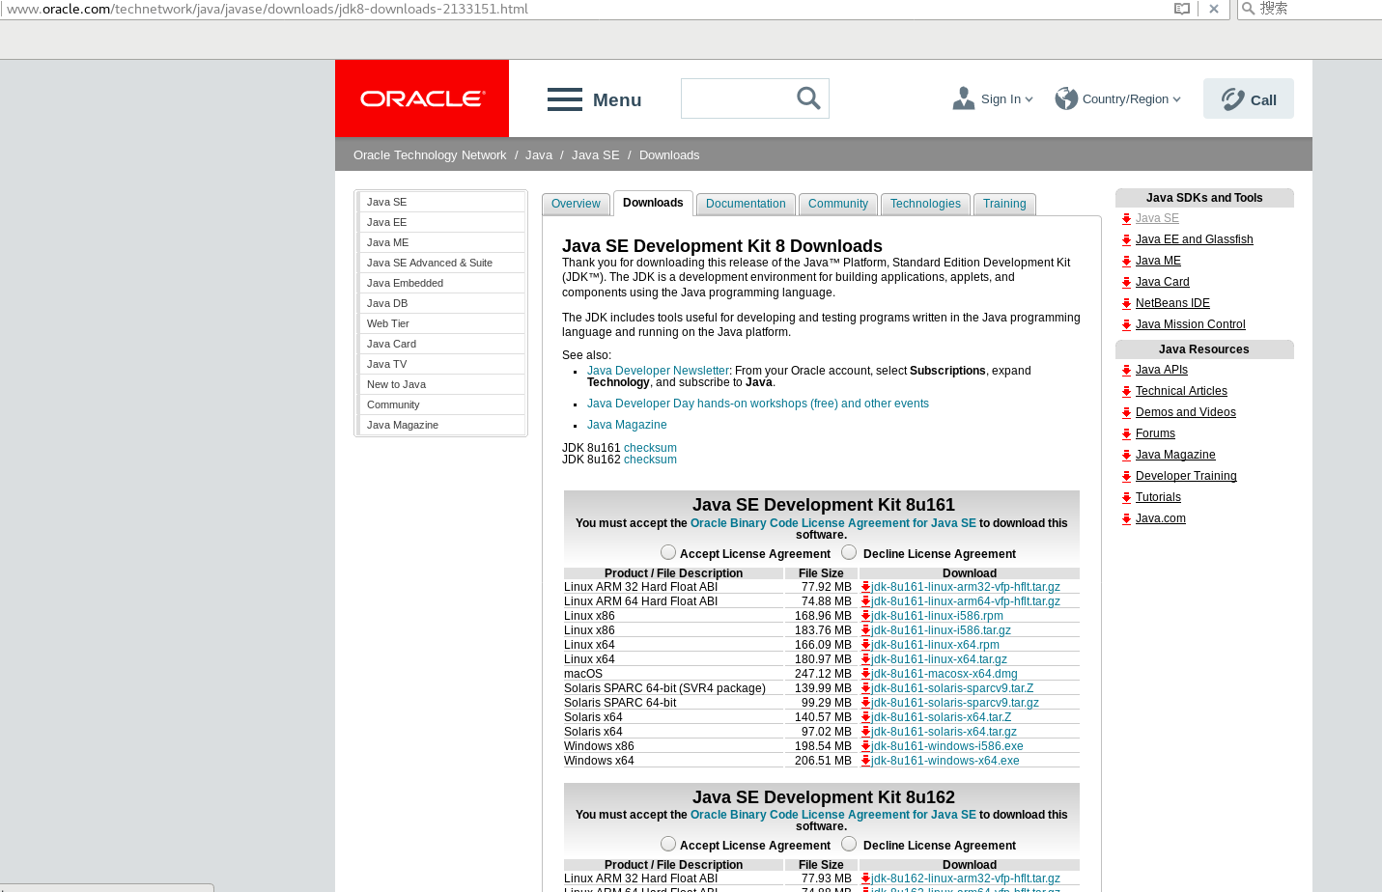
Task: Select Java EE in left navigation
Action: 441,222
